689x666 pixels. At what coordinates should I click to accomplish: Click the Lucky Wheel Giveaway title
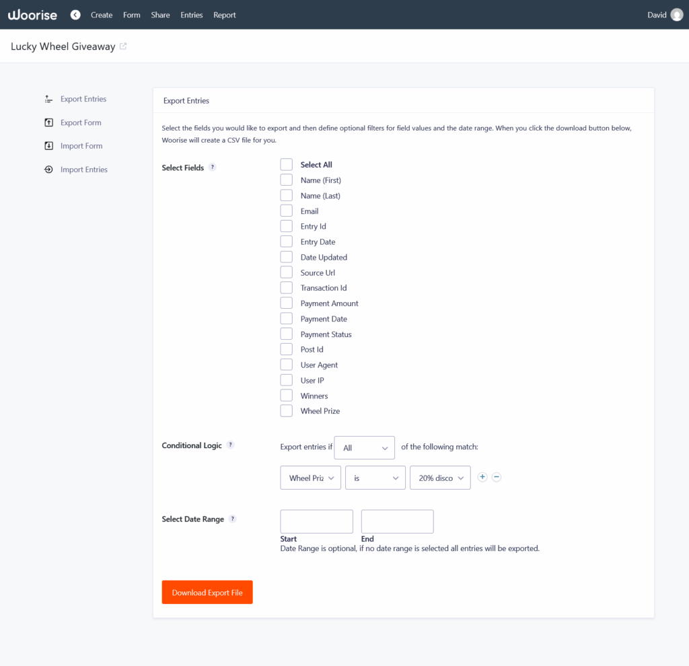[63, 46]
